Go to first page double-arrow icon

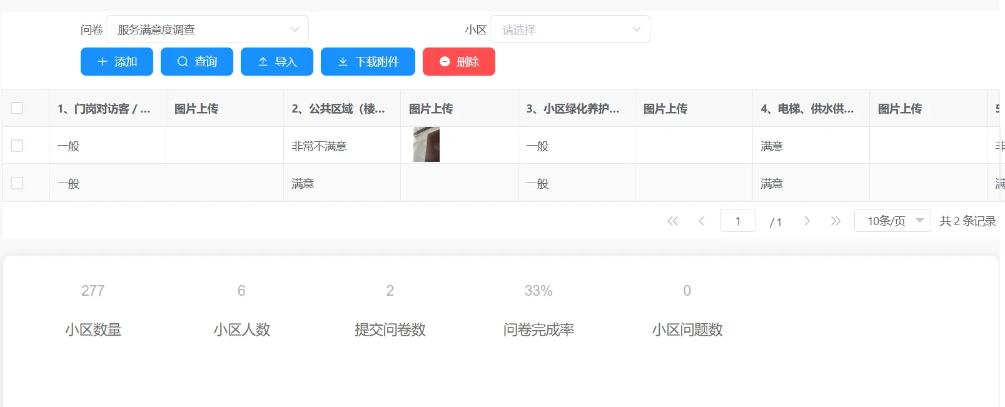[672, 221]
